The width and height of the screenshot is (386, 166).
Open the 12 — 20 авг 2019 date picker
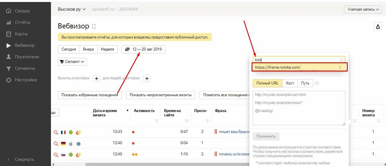[143, 49]
